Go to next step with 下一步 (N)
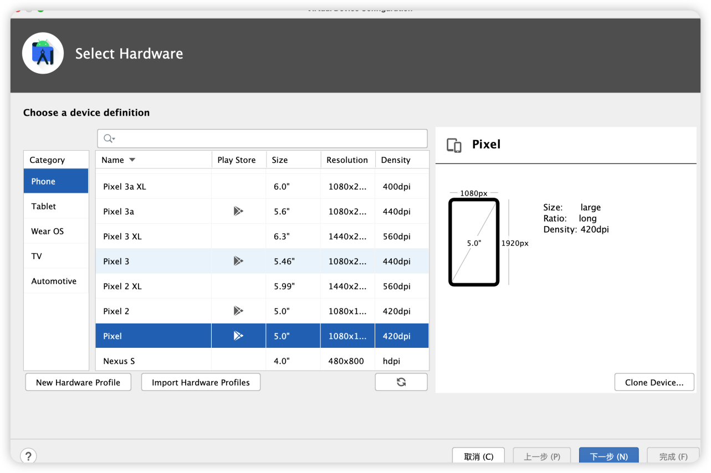 click(x=609, y=456)
